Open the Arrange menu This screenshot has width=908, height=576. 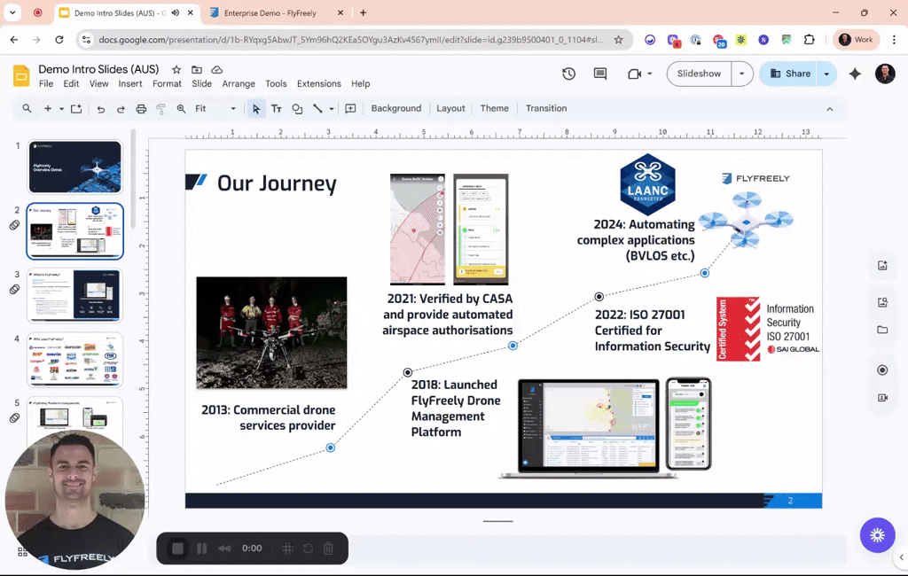239,83
